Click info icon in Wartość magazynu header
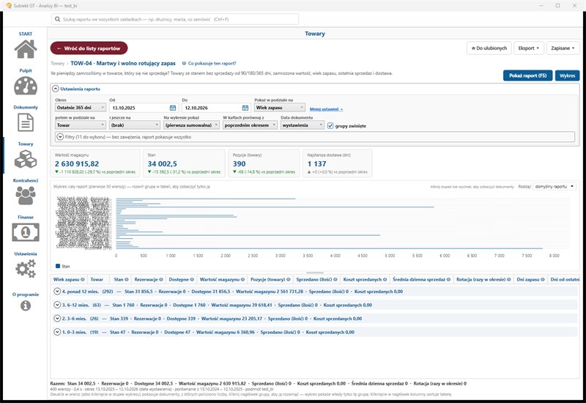Viewport: 586px width, 403px height. pyautogui.click(x=243, y=279)
